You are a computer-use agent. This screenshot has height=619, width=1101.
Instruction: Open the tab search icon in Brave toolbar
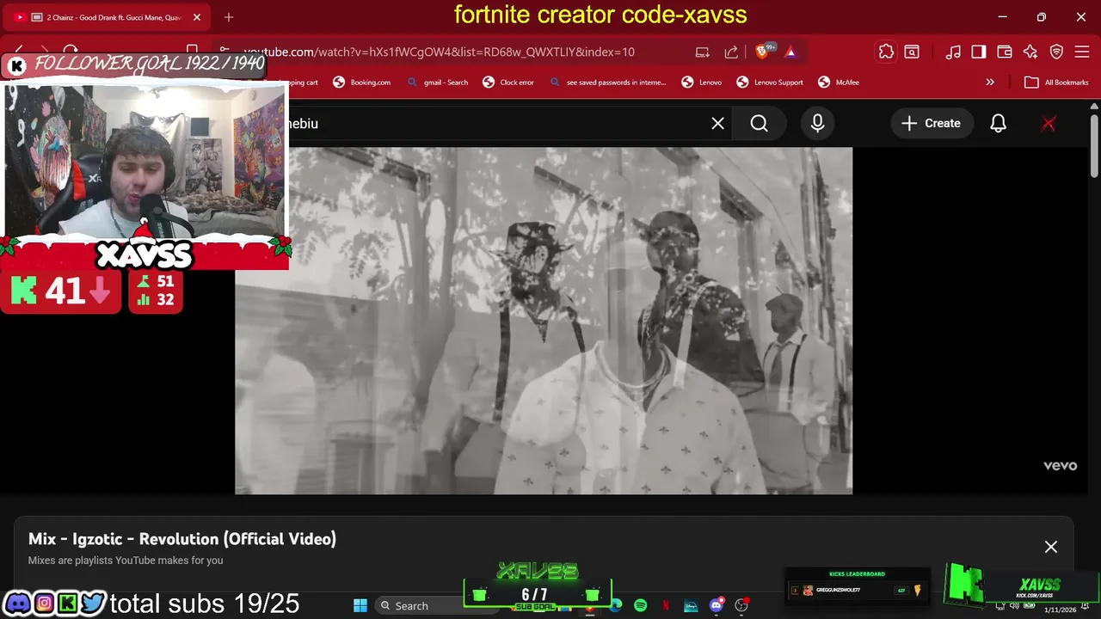[x=912, y=52]
